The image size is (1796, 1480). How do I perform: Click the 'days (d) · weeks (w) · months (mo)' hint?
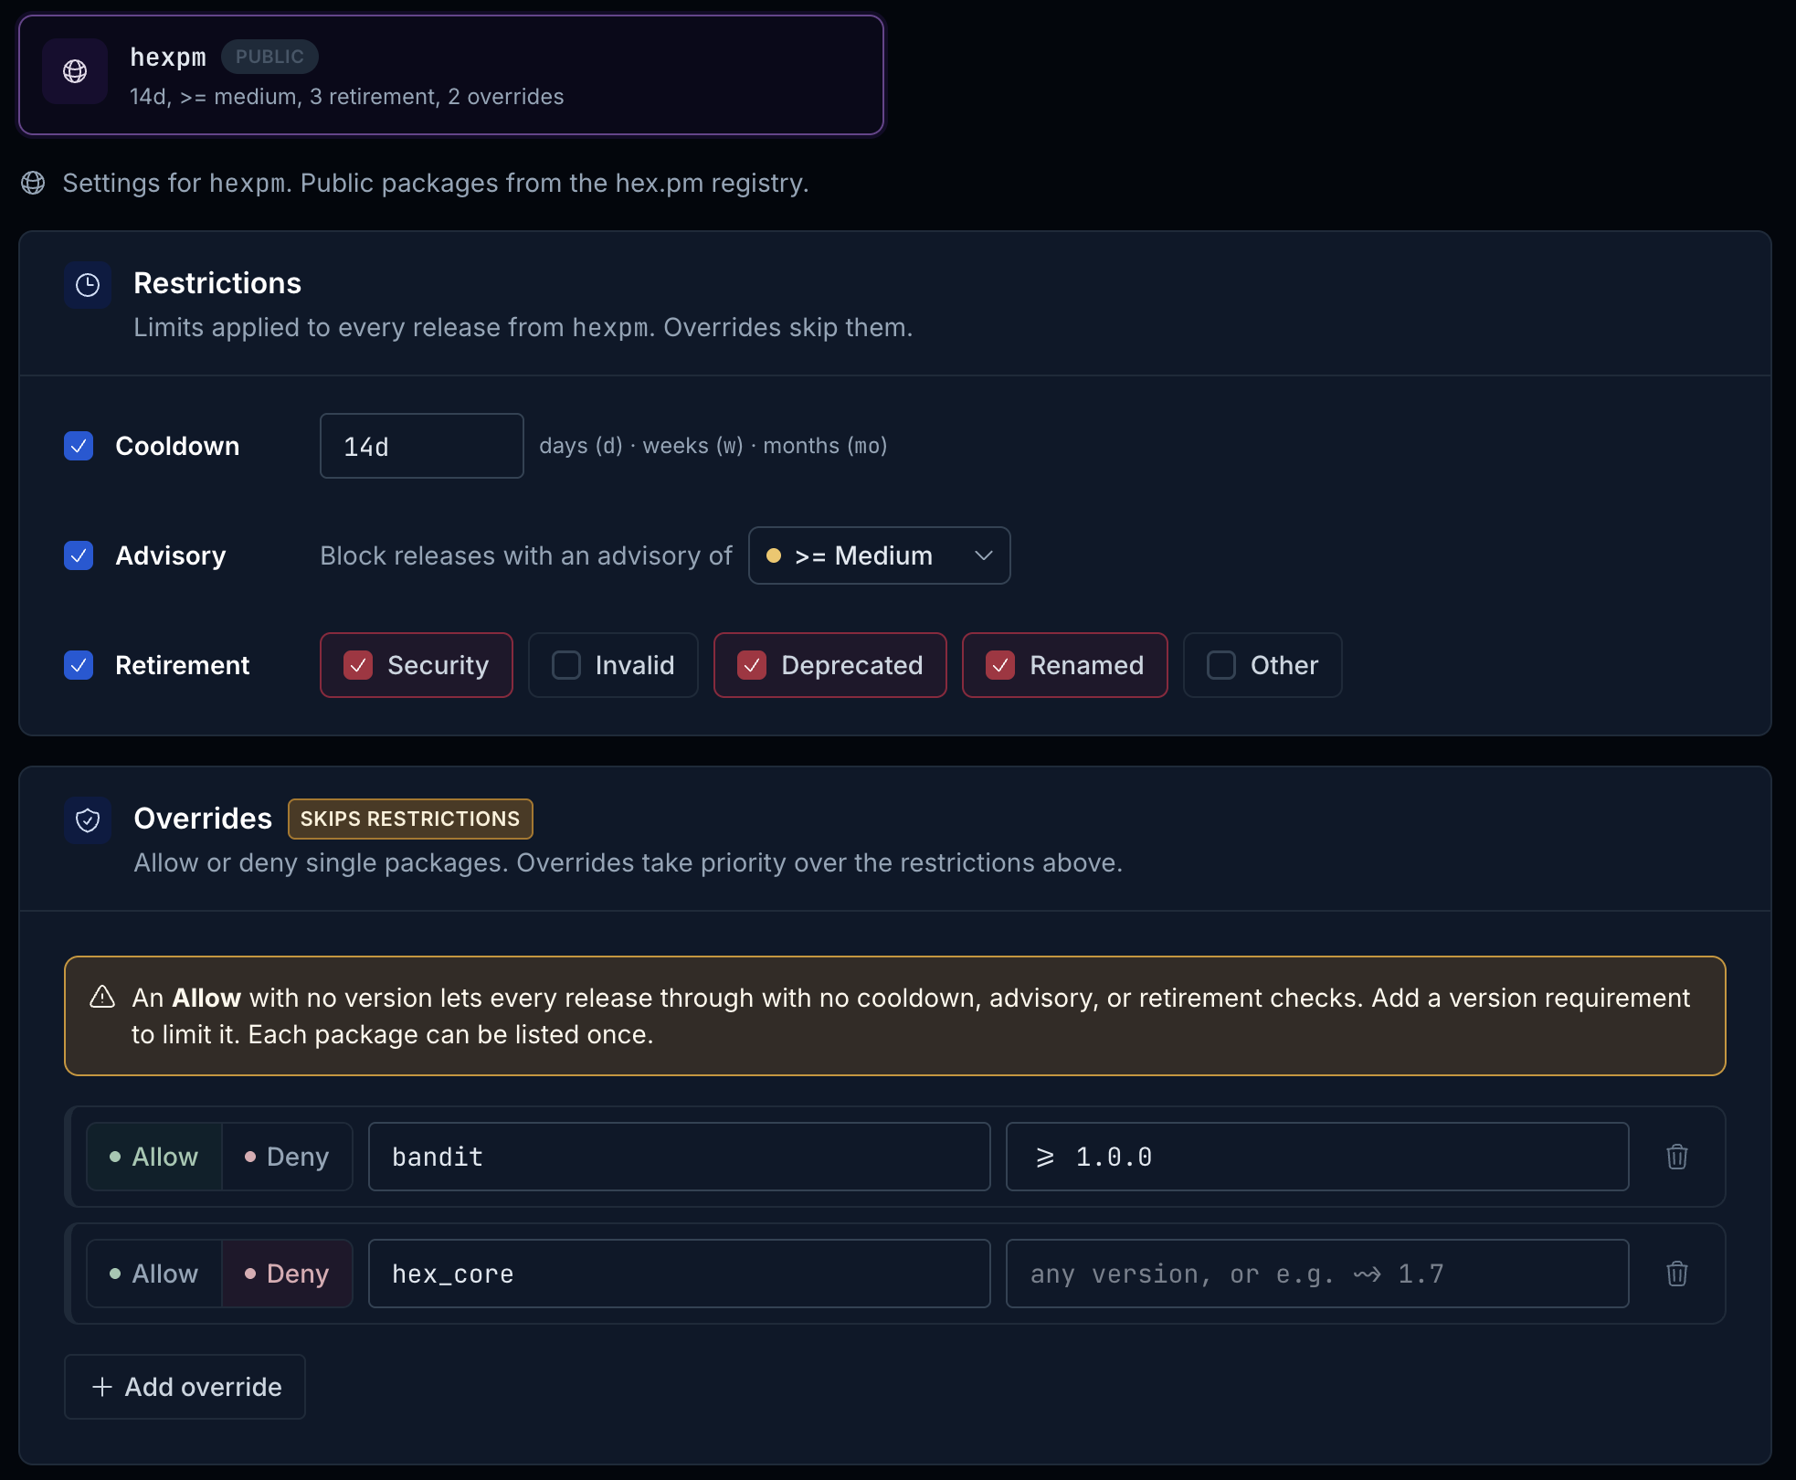point(713,446)
